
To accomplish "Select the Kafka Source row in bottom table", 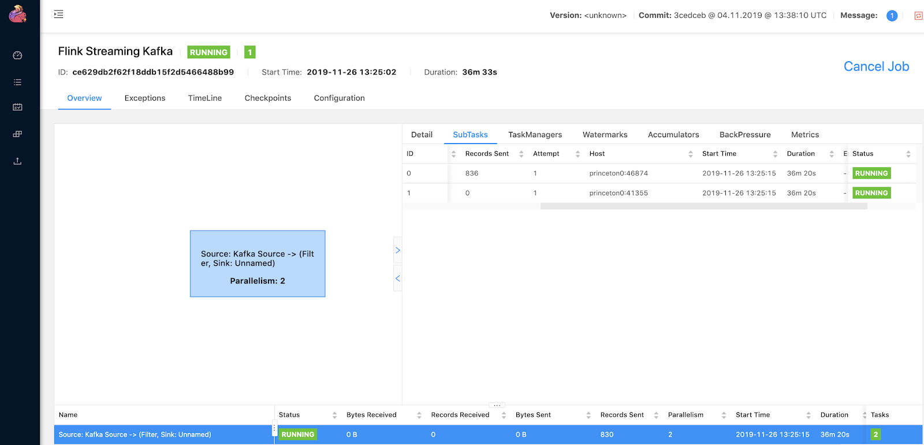I will [488, 435].
